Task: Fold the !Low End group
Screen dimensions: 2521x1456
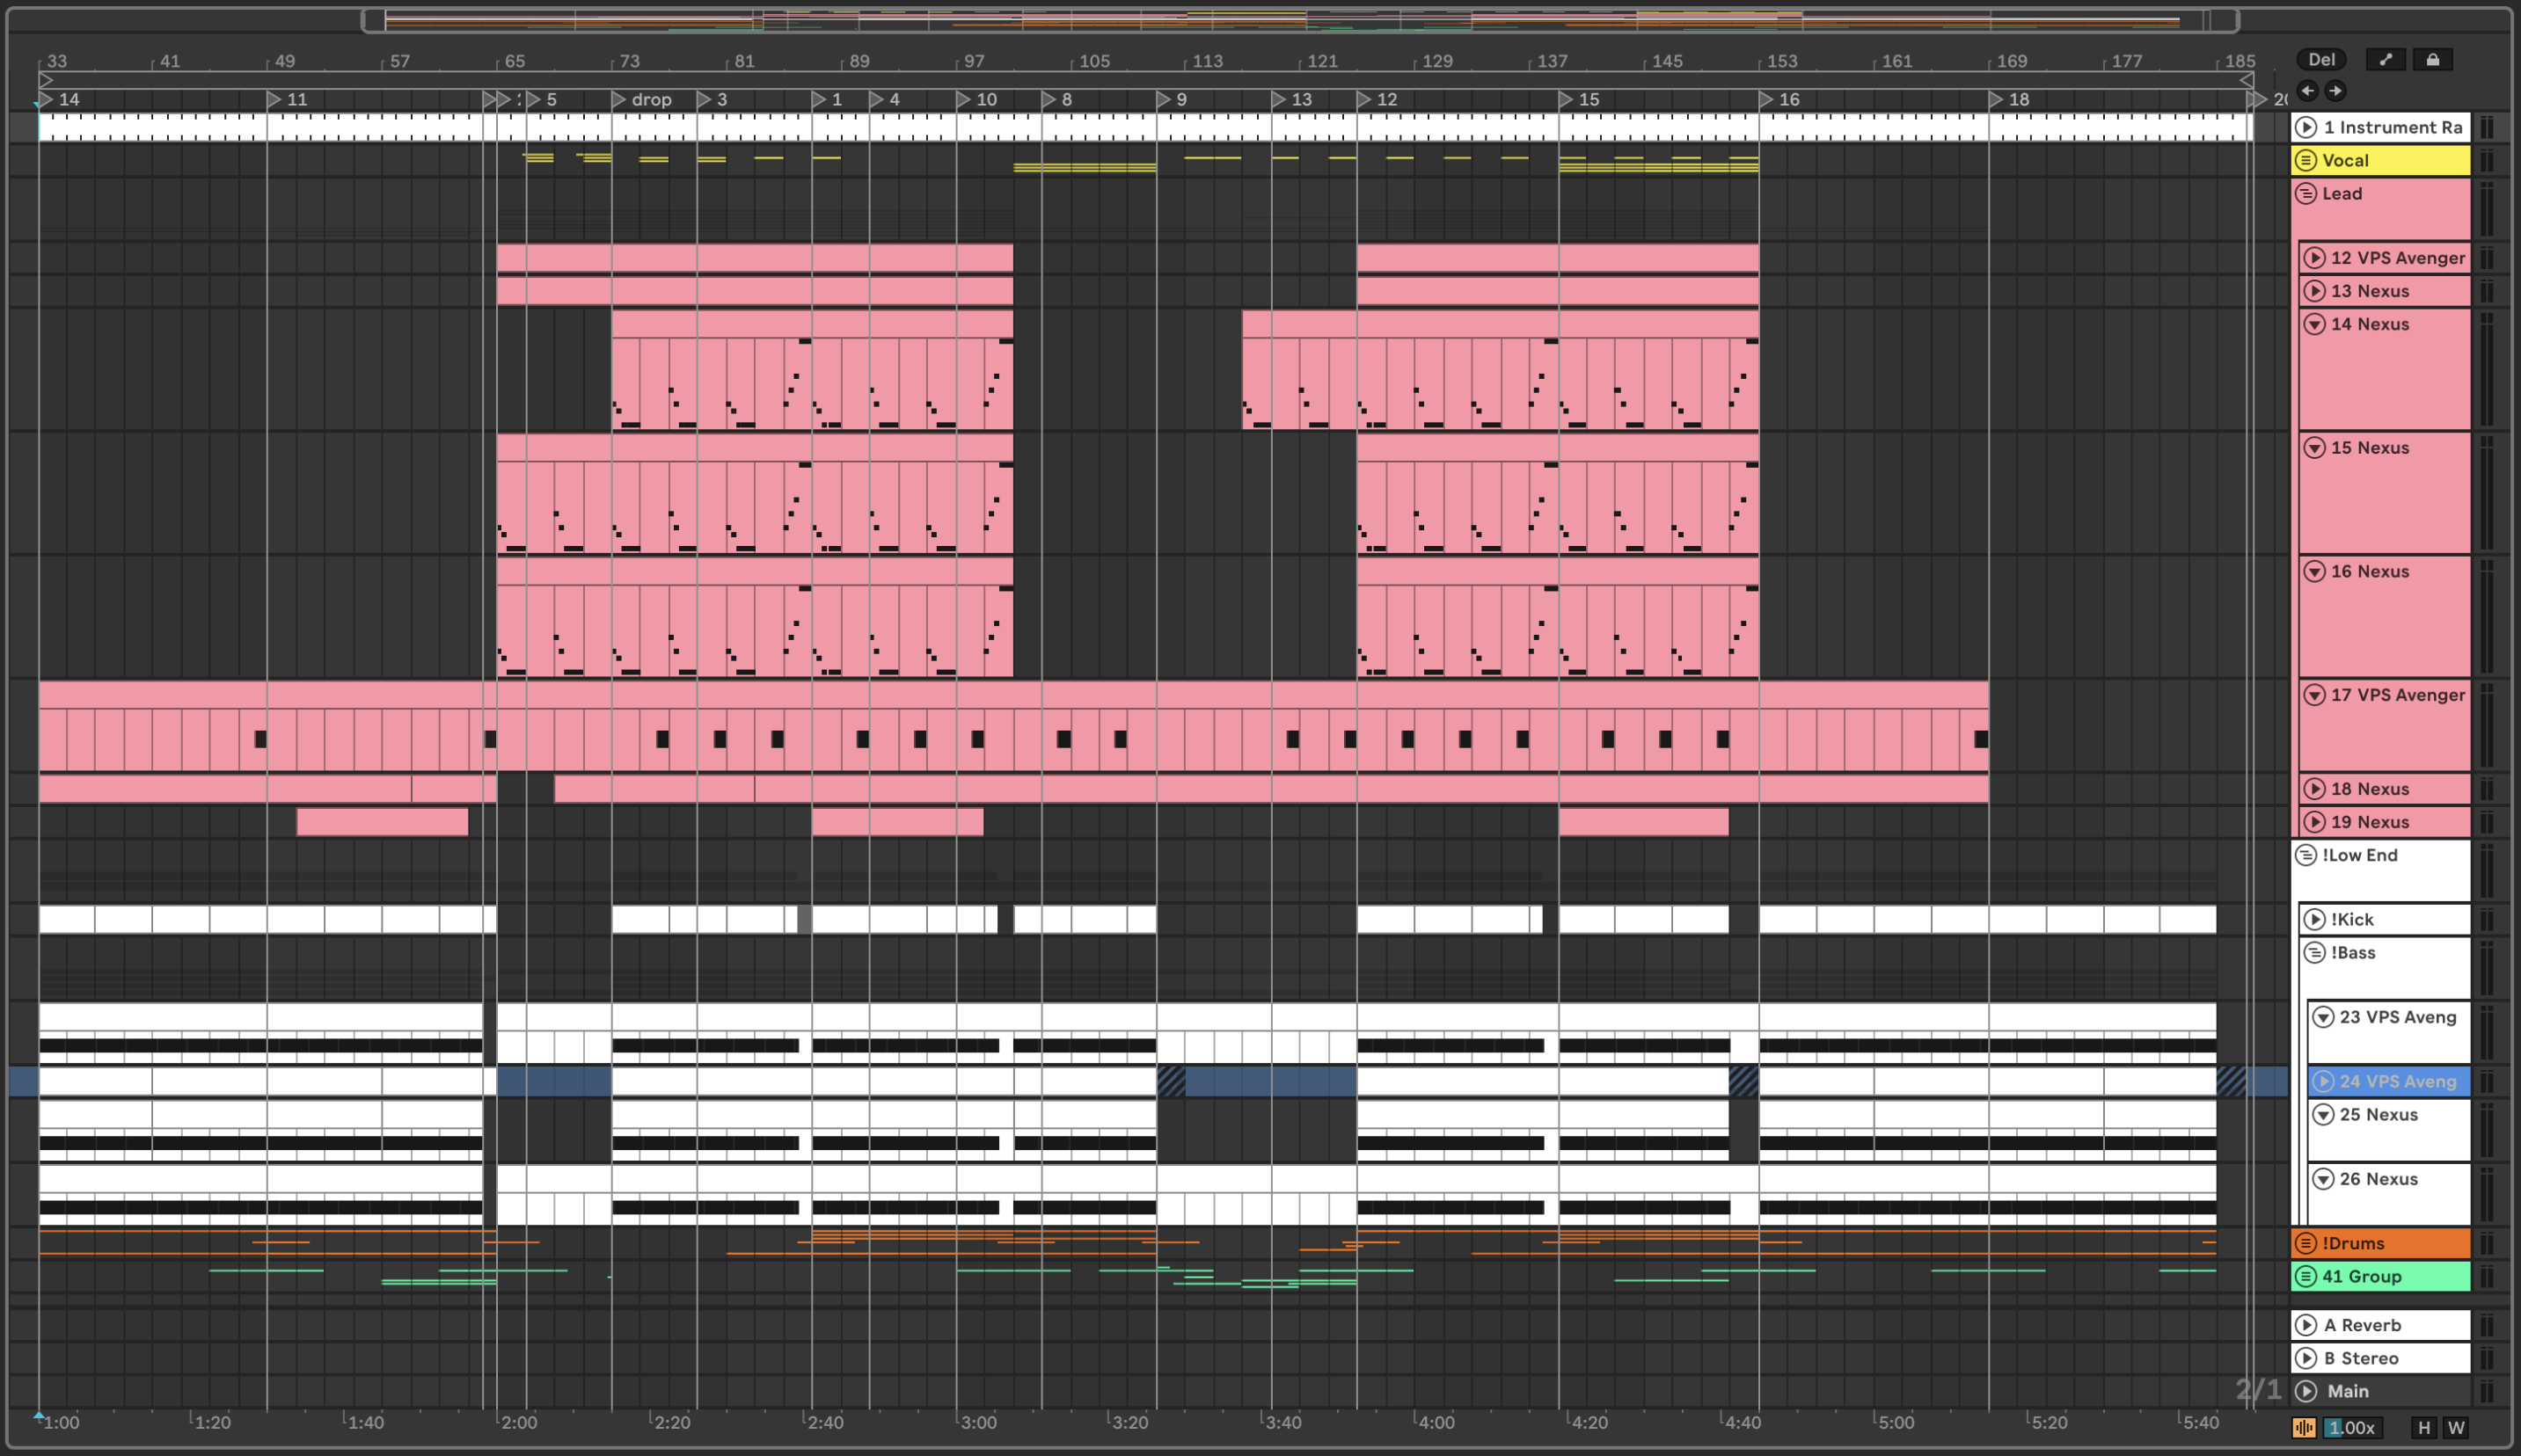Action: 2305,855
